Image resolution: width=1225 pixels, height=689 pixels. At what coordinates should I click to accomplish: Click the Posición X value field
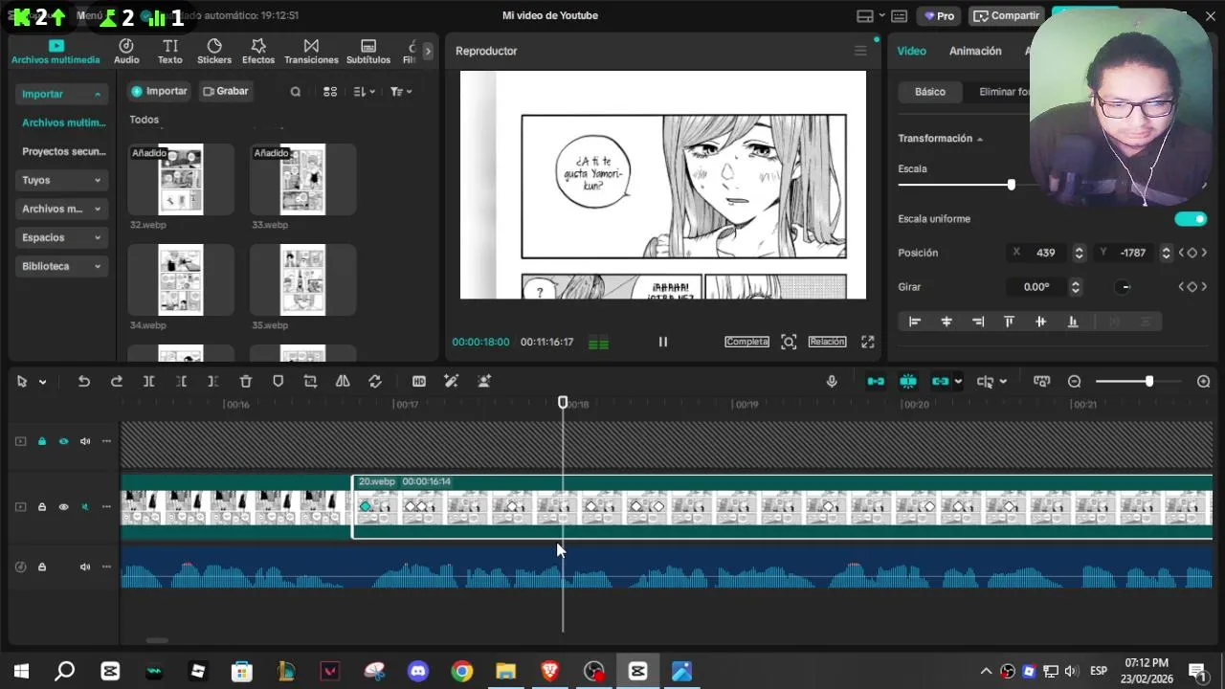click(1046, 253)
